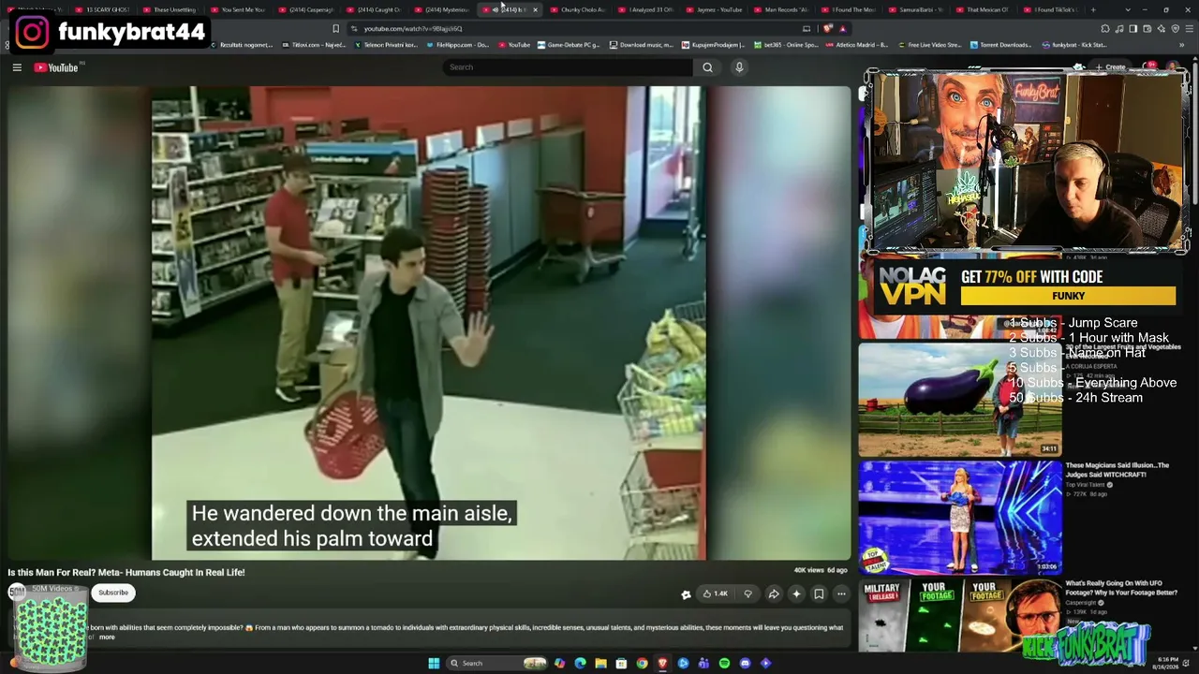Click the YouTube search magnifier button
1199x674 pixels.
[707, 67]
